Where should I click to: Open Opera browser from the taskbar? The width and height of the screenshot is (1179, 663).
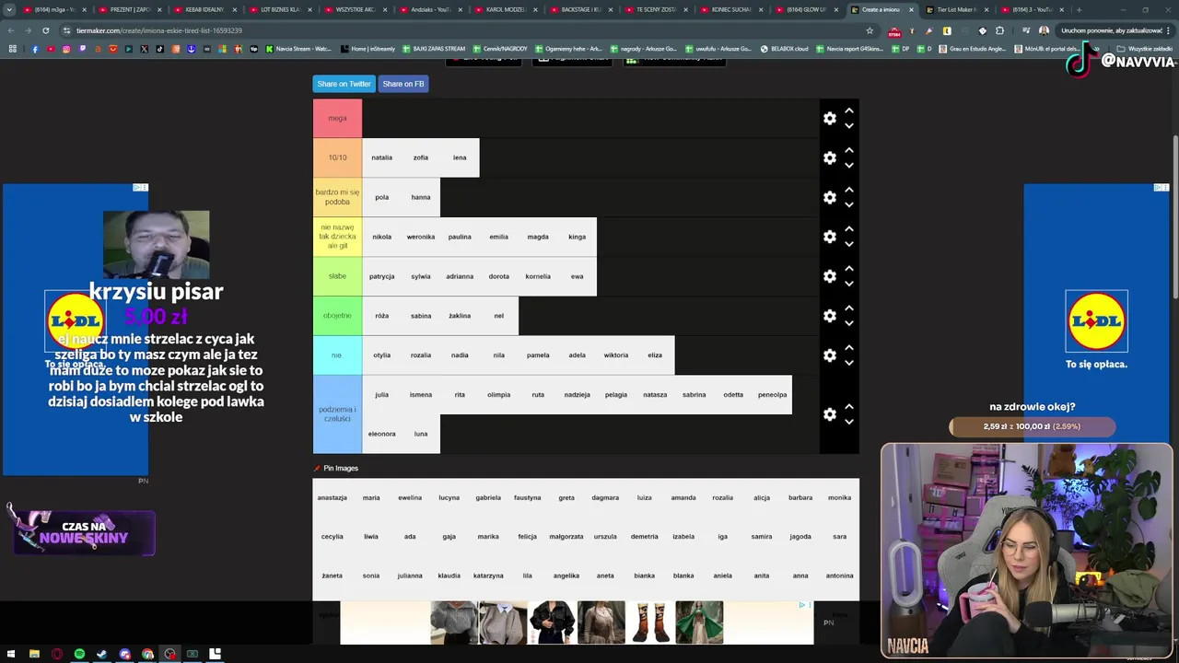[x=57, y=654]
